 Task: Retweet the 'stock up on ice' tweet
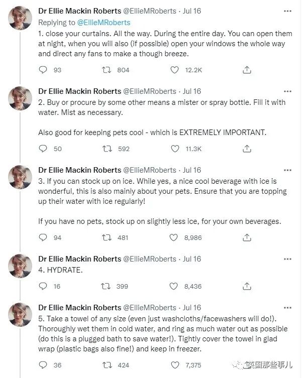[x=107, y=238]
